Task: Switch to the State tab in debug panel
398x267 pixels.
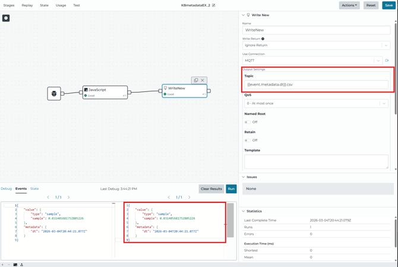Action: point(34,189)
